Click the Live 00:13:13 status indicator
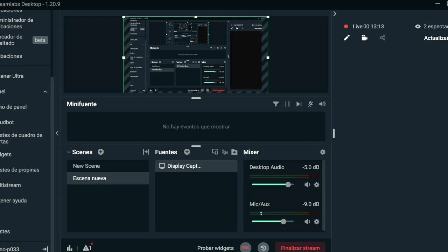 click(364, 26)
